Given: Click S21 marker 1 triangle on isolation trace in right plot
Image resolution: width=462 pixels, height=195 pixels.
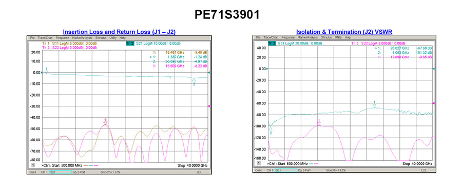Looking at the screenshot, I should coord(375,106).
